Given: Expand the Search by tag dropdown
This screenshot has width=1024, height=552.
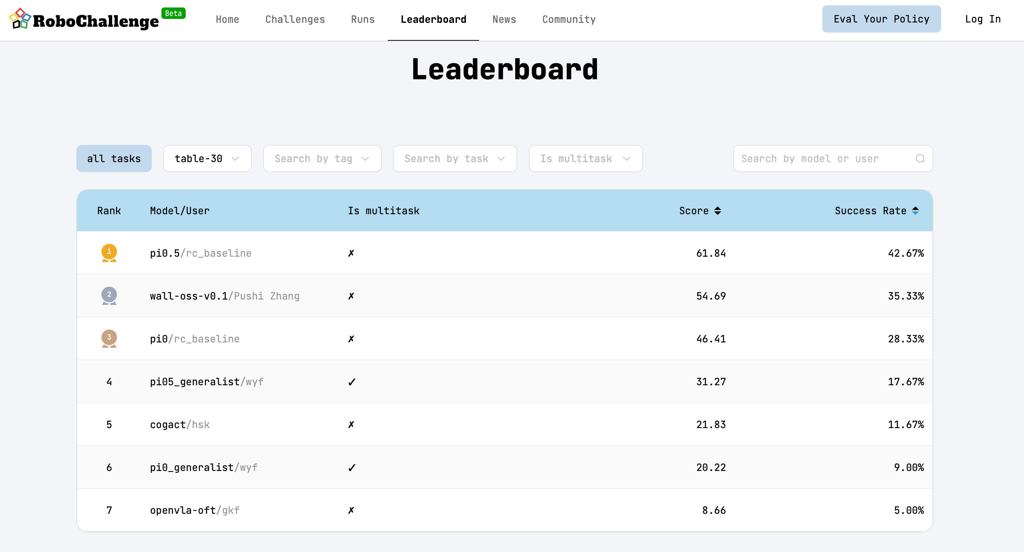Looking at the screenshot, I should click(322, 159).
